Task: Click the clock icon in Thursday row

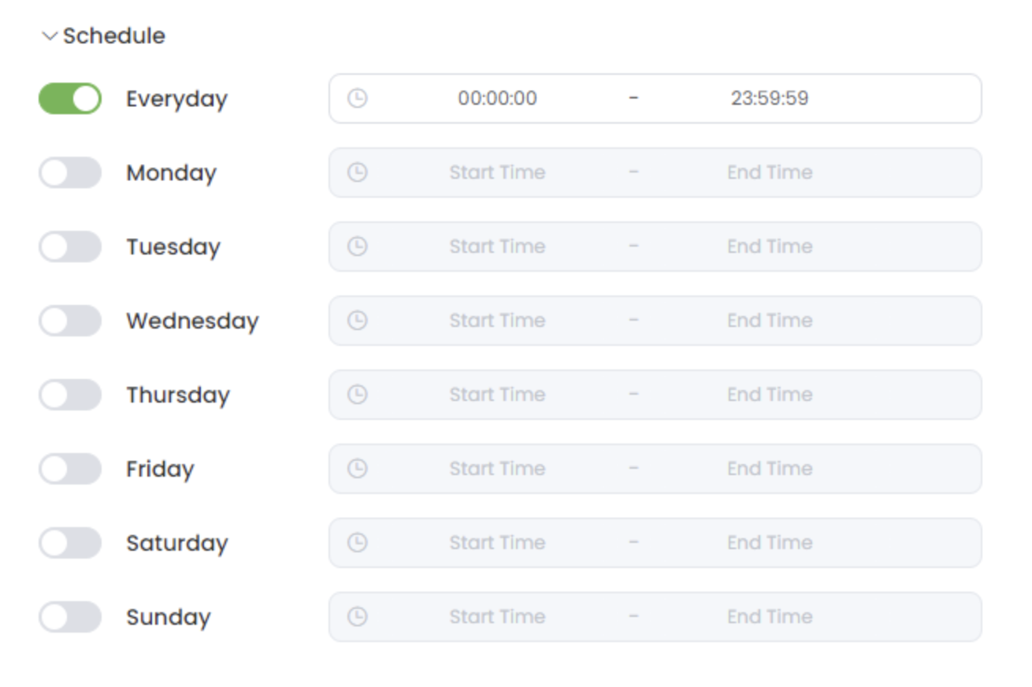Action: [x=358, y=395]
